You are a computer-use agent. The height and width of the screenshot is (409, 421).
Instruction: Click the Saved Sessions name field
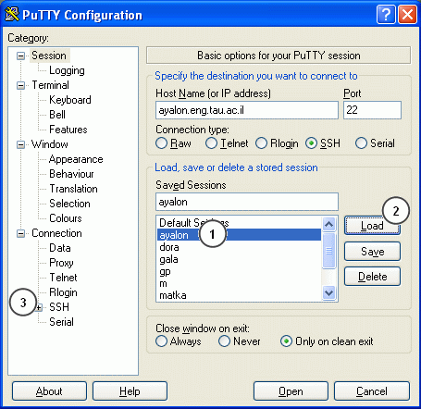coord(247,202)
